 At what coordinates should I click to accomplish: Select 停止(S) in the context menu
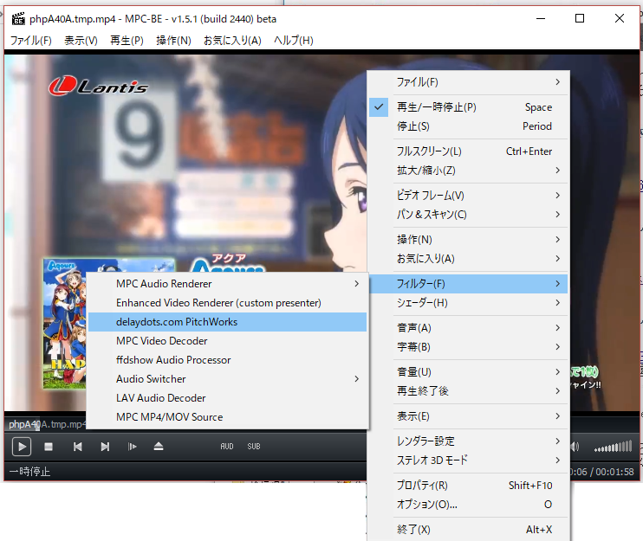[468, 126]
